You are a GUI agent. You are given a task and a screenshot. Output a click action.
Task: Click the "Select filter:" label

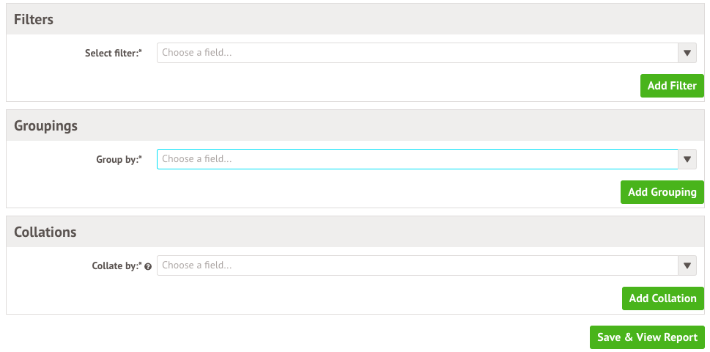(111, 54)
